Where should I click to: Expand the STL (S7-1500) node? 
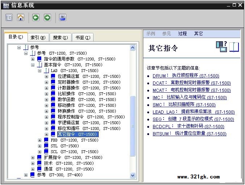40,146
